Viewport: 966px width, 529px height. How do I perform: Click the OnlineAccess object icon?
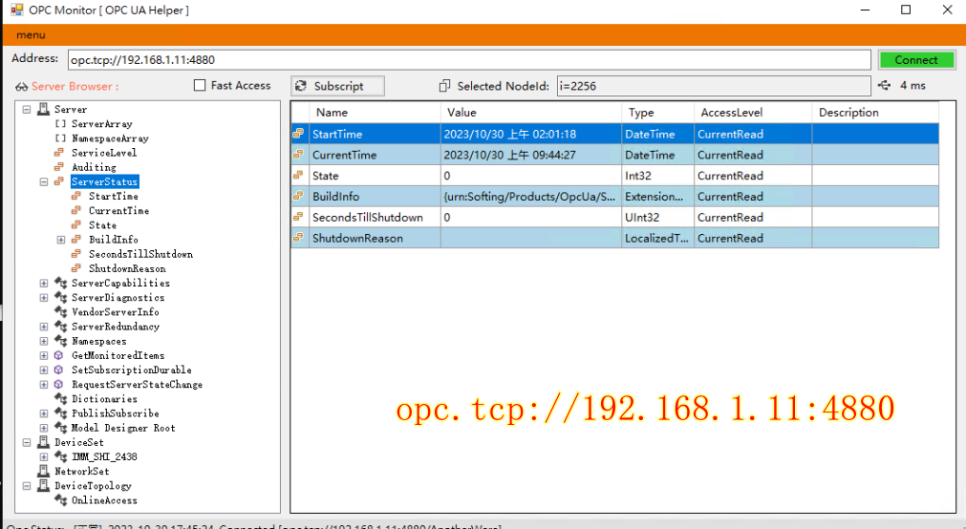pos(60,500)
